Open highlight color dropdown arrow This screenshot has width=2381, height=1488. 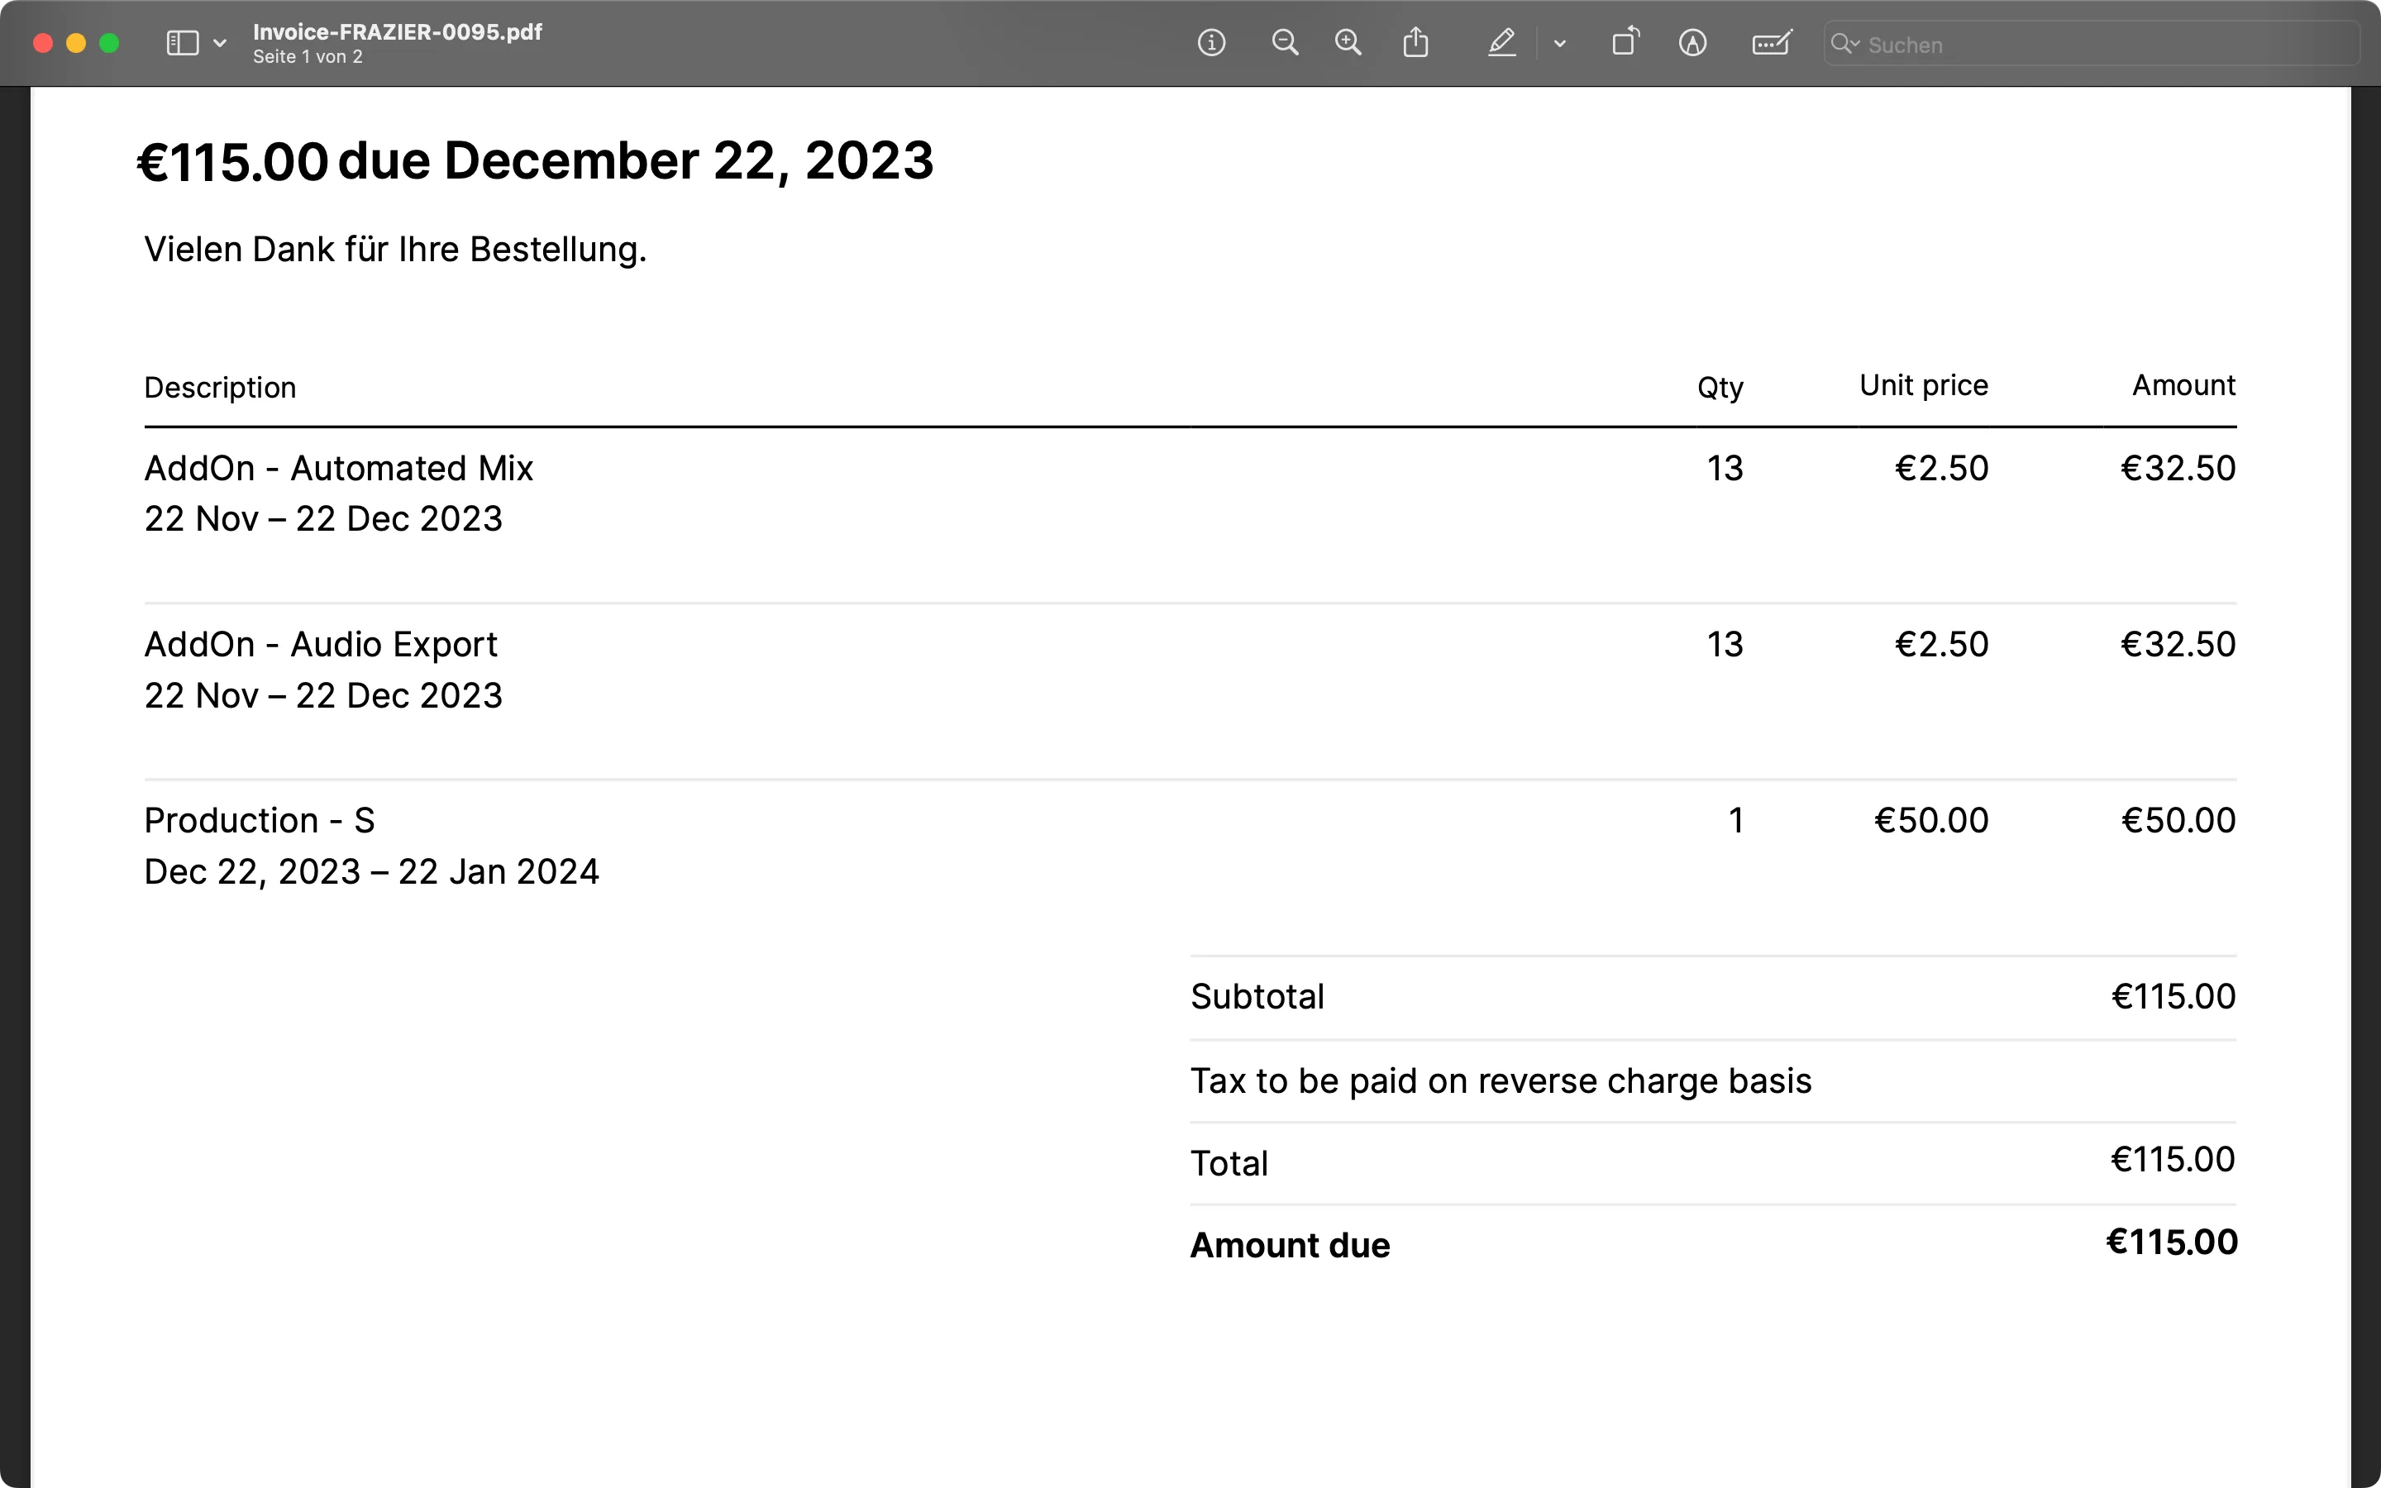pos(1559,43)
